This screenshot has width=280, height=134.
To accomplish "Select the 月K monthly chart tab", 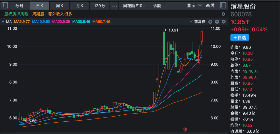I will (80, 5).
